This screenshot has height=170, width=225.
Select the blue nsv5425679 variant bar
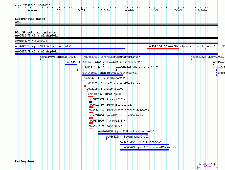(116, 54)
